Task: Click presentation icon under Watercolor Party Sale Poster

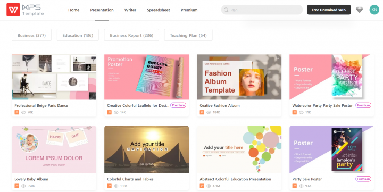Action: (294, 112)
